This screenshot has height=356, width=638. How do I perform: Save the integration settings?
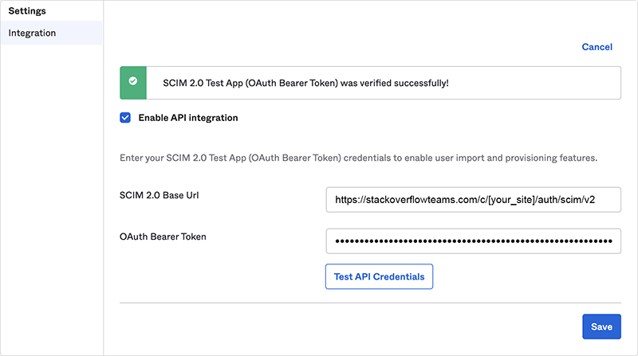601,327
